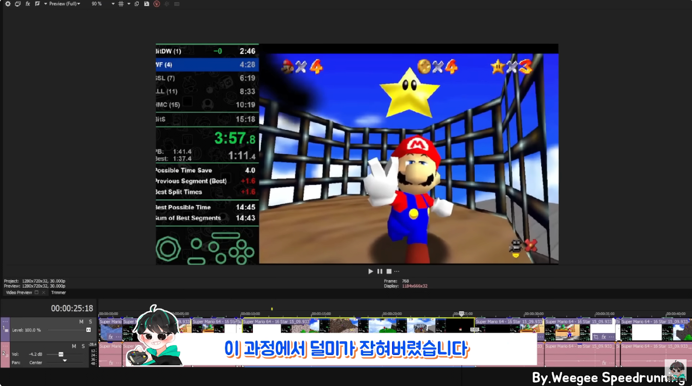
Task: Open Event FX on the white video clip
Action: [x=604, y=337]
